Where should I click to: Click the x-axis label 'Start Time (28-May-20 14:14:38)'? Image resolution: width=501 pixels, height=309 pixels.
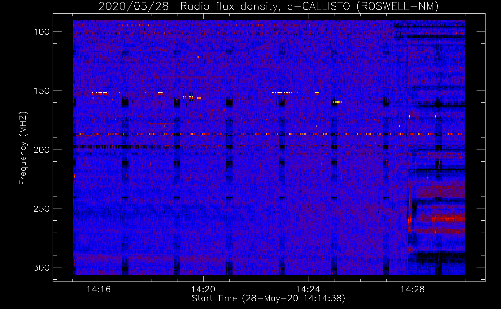click(268, 298)
